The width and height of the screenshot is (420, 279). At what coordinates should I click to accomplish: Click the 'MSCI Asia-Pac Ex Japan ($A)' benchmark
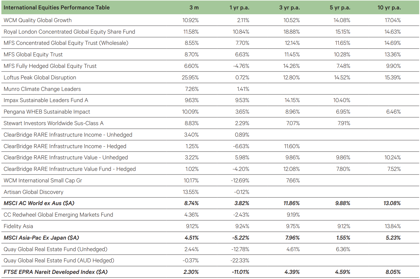41,238
